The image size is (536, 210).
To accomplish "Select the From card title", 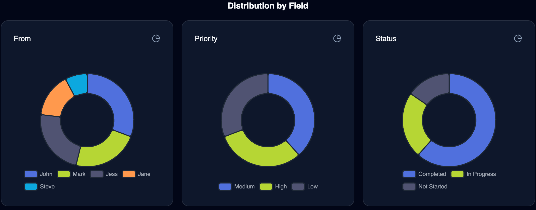I will (22, 38).
